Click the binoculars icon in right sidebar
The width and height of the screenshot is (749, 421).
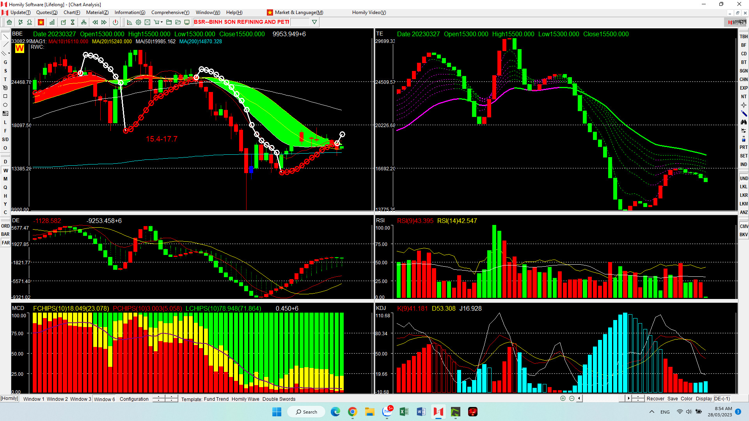click(744, 122)
